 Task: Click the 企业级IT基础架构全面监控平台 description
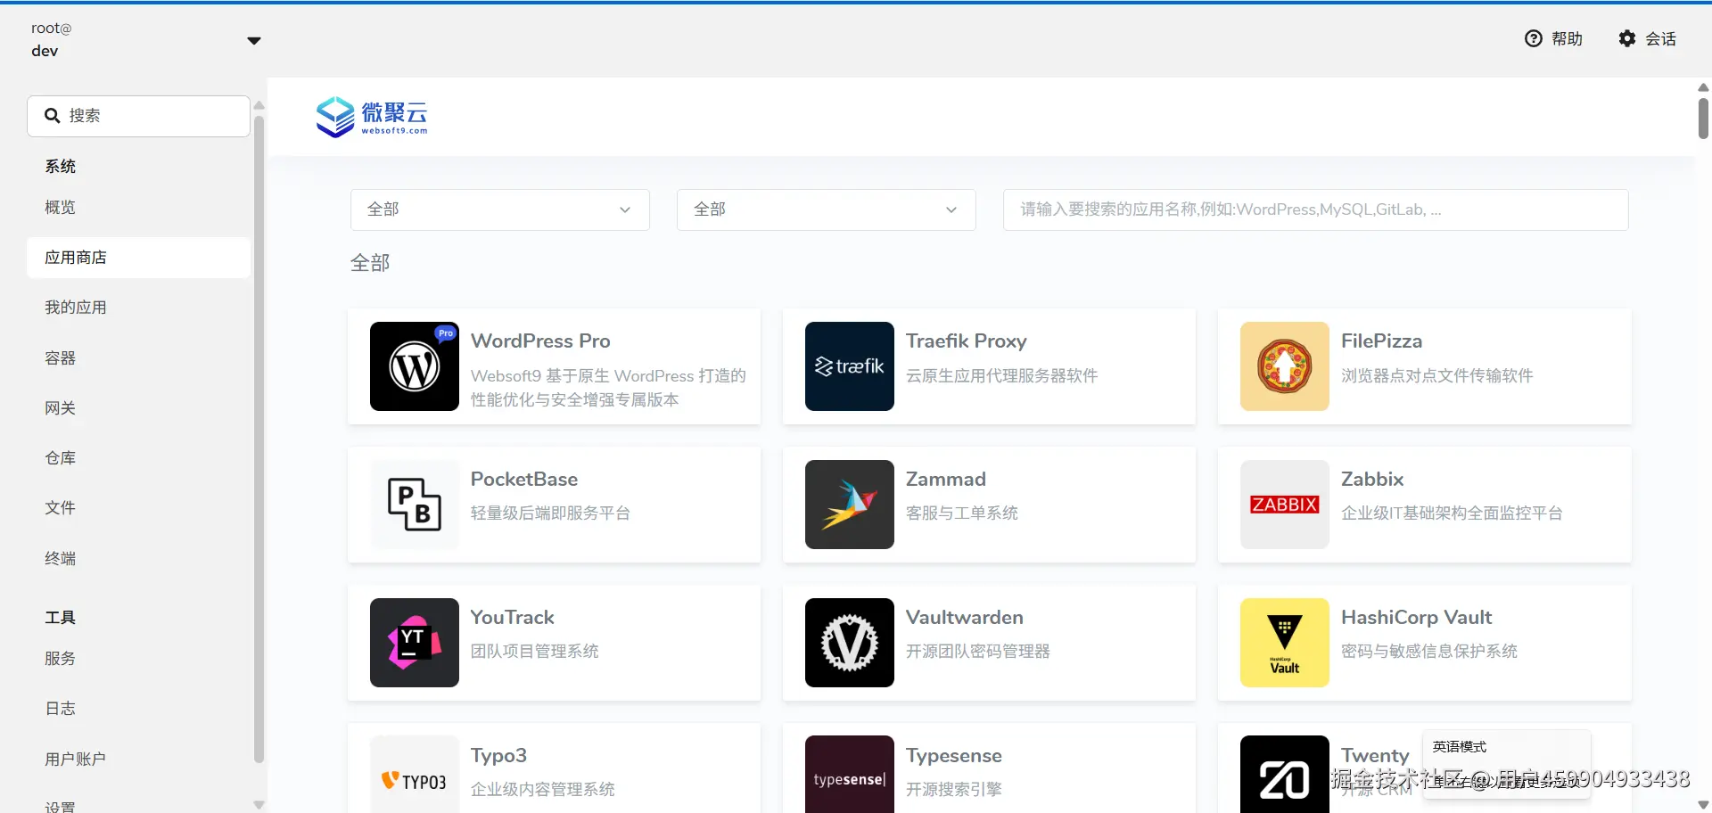(x=1452, y=513)
